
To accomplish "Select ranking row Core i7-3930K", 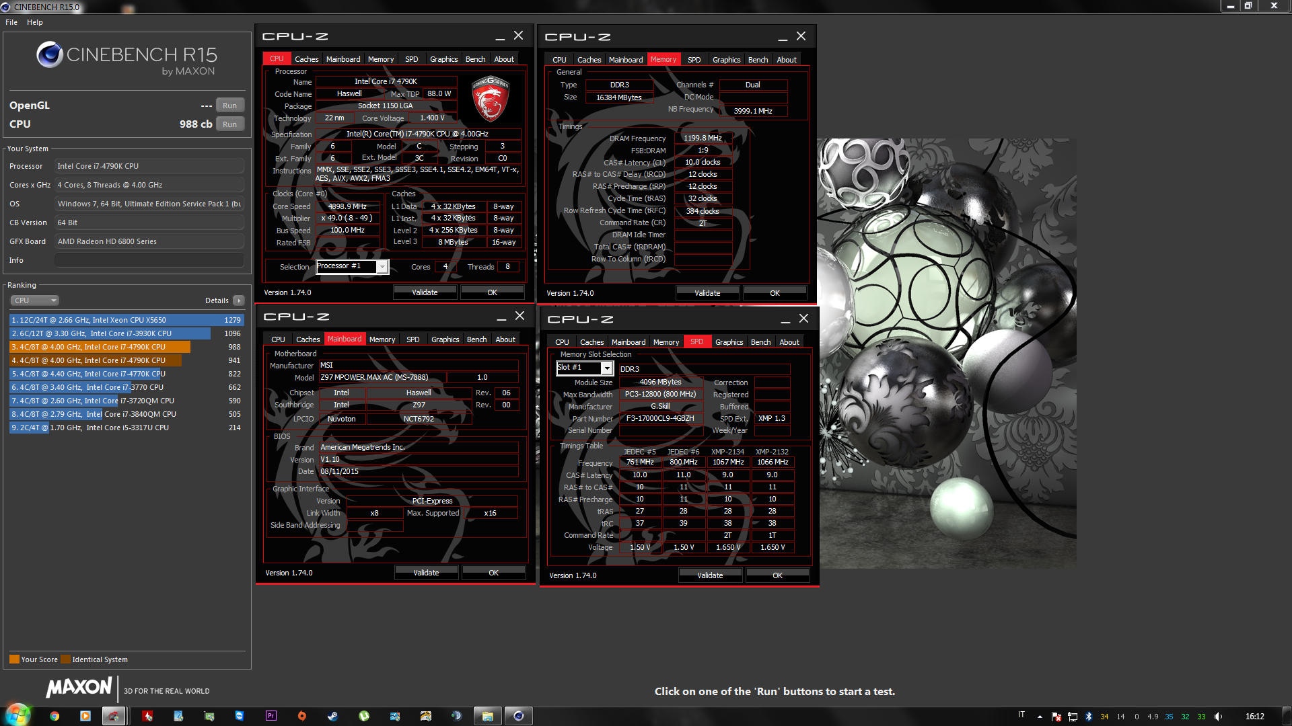I will (126, 333).
